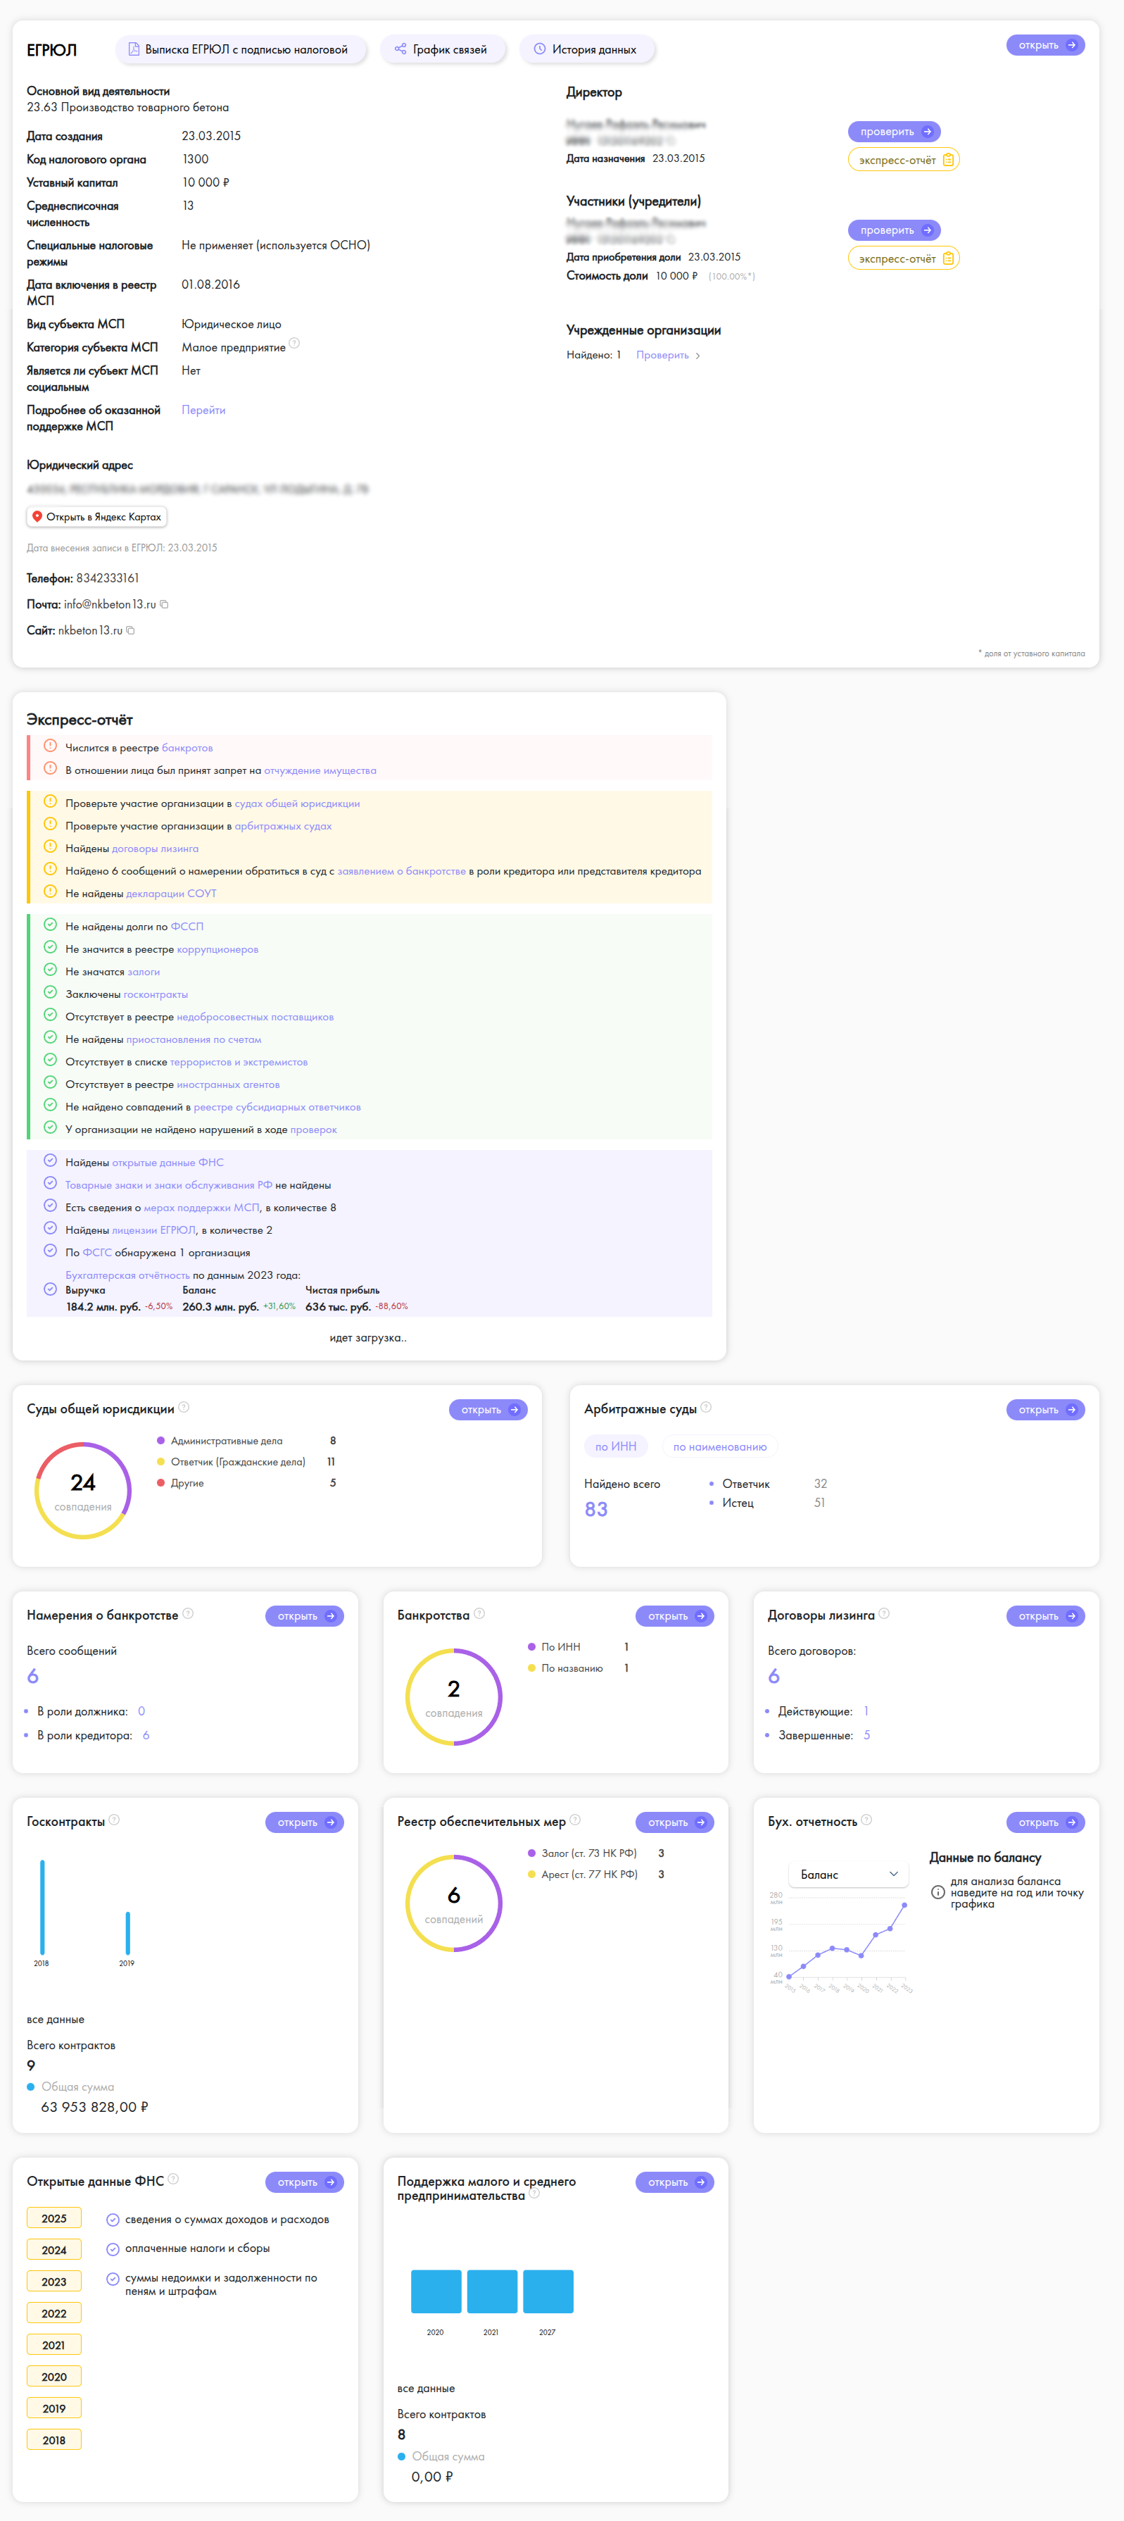Image resolution: width=1124 pixels, height=2521 pixels.
Task: Click the arrow icon on the ЕГРЮЛ открыть button
Action: coord(1072,45)
